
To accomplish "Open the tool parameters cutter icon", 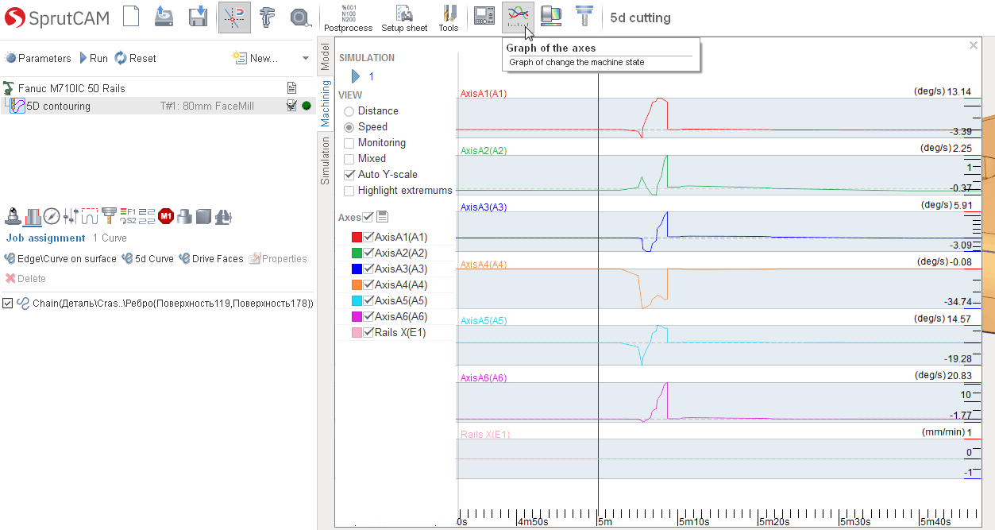I will click(x=109, y=215).
